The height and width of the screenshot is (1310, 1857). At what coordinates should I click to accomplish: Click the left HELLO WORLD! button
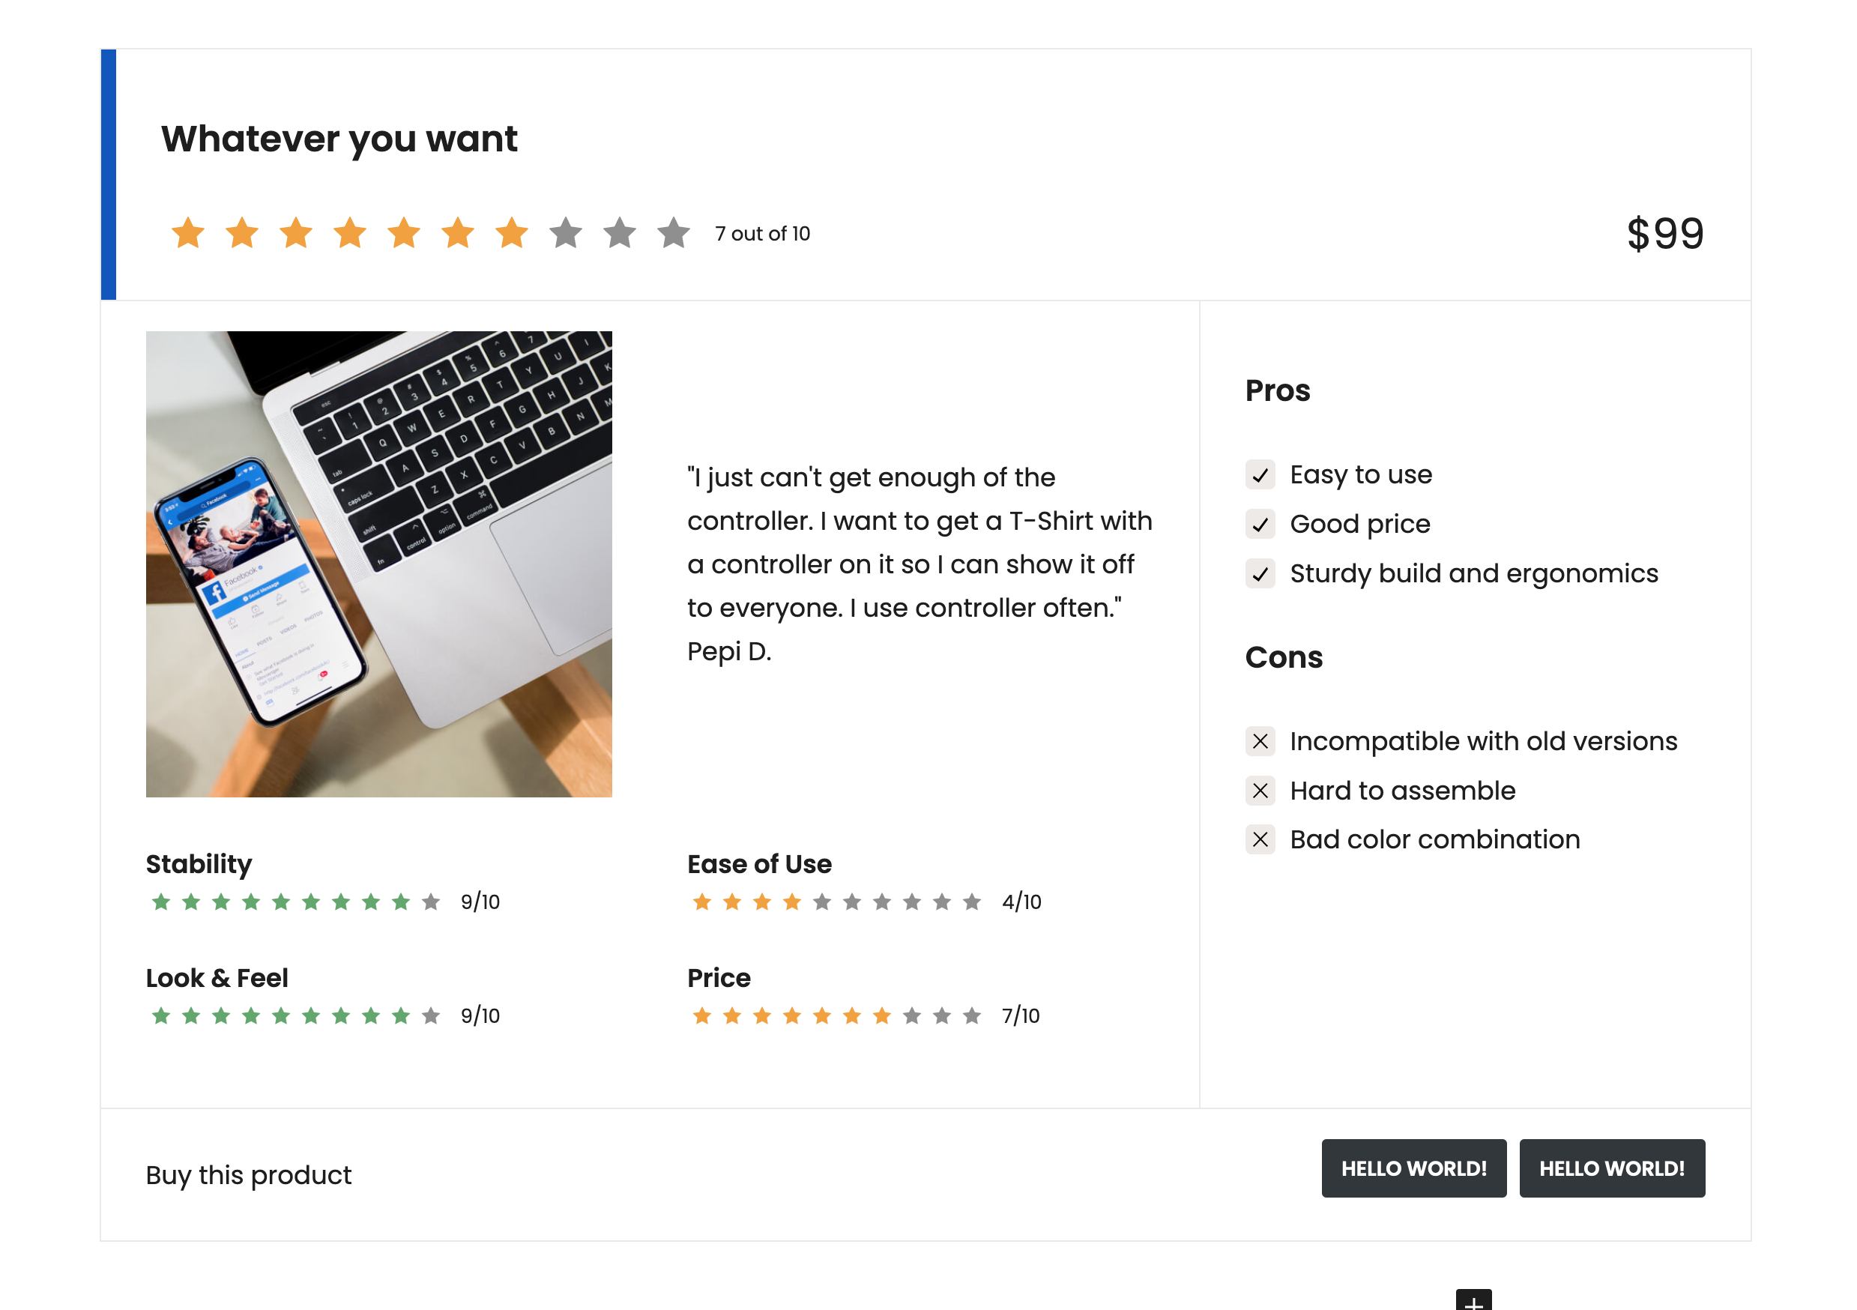coord(1414,1168)
